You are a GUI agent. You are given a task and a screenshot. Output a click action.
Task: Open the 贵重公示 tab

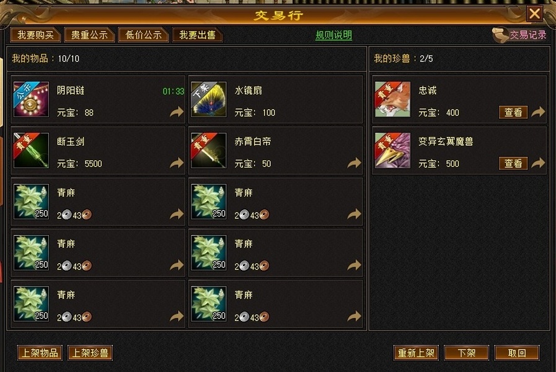(89, 35)
